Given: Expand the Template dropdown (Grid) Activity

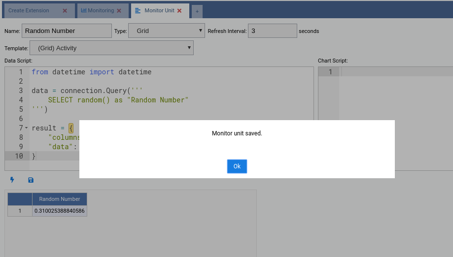Looking at the screenshot, I should (x=111, y=48).
